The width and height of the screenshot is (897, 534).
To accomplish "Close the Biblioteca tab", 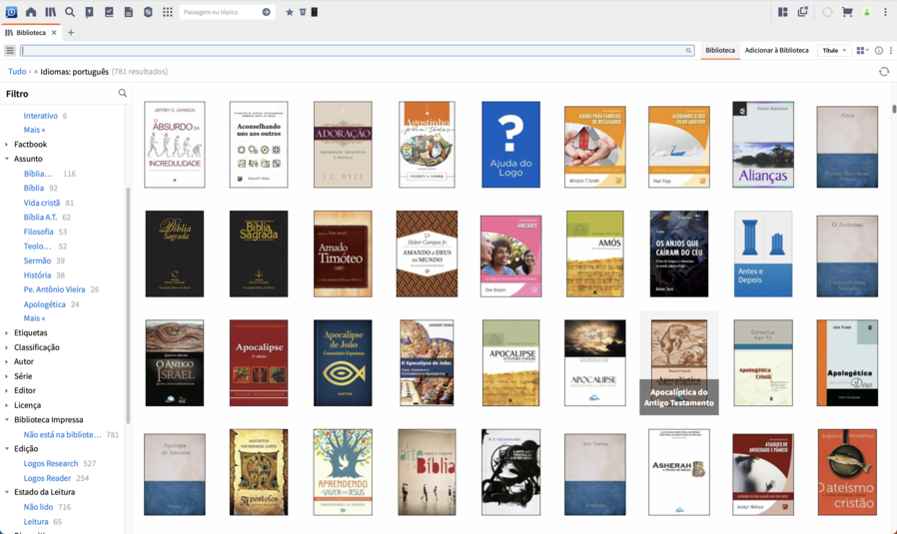I will [x=54, y=33].
